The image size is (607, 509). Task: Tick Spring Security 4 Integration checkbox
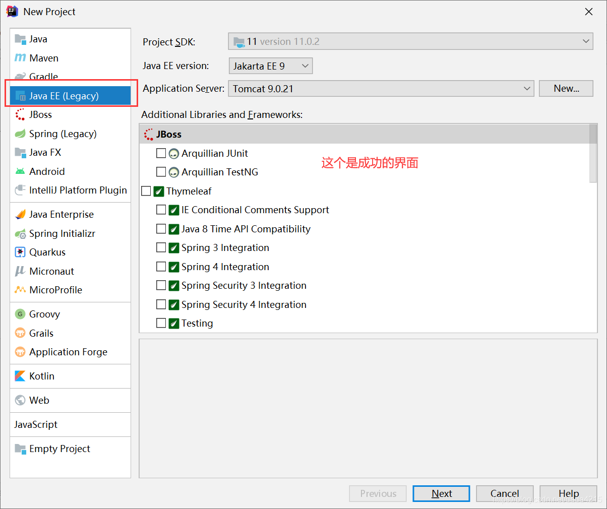(161, 304)
